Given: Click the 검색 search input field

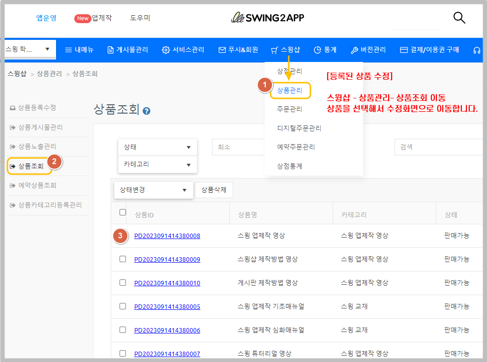Looking at the screenshot, I should point(438,147).
